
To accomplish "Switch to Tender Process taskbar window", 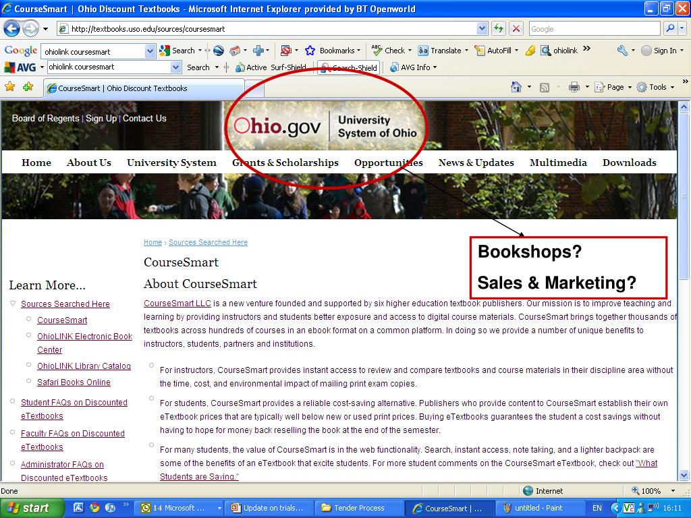I will (x=358, y=508).
